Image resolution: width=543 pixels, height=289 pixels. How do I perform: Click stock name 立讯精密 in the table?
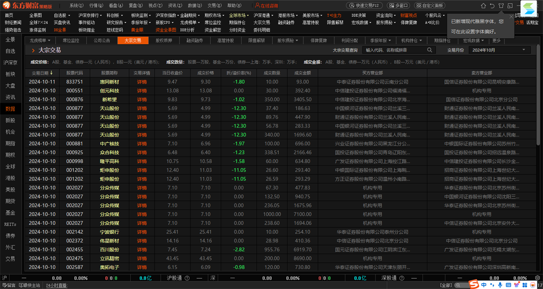[x=110, y=258]
